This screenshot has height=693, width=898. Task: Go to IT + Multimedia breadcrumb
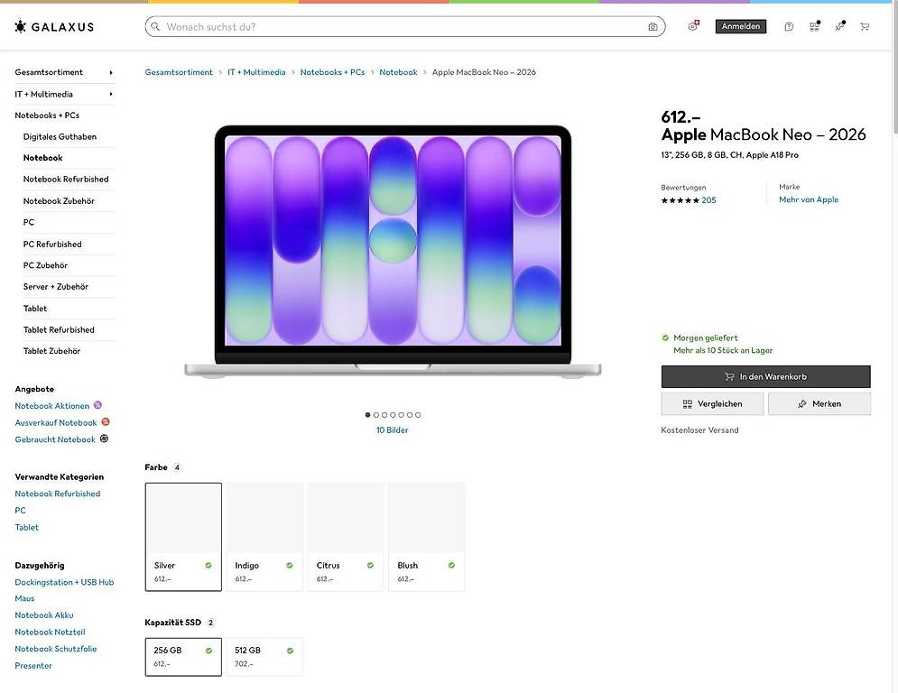click(256, 72)
